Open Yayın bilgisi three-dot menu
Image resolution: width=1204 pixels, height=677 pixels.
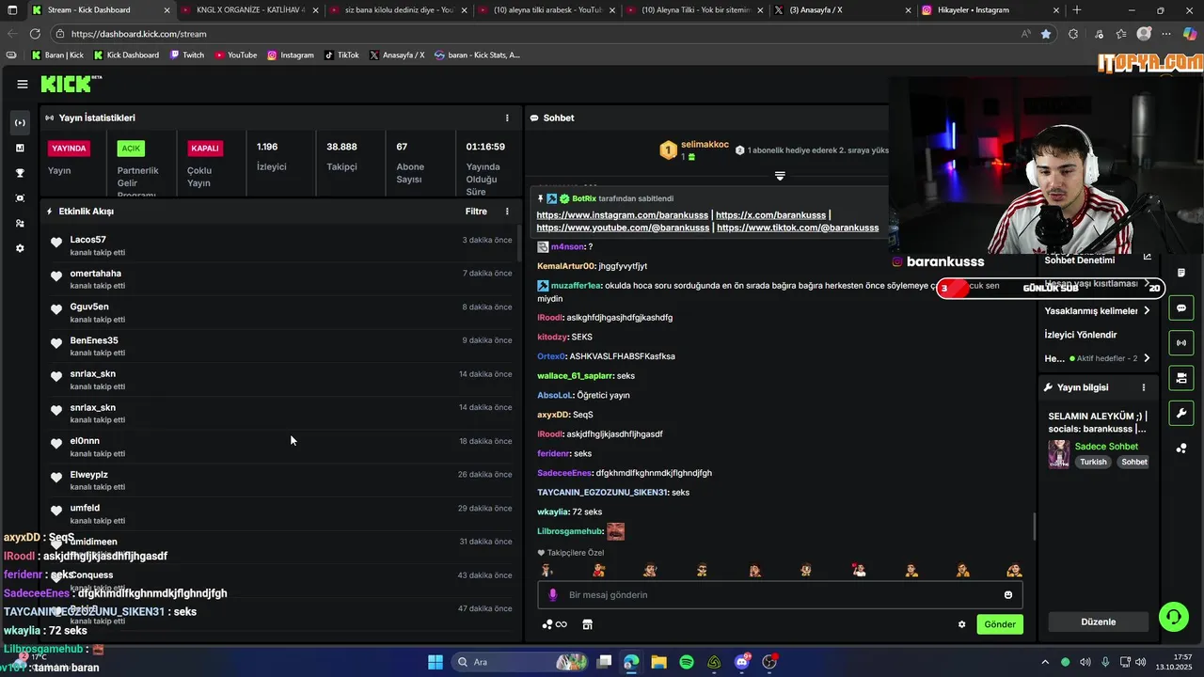click(1144, 387)
